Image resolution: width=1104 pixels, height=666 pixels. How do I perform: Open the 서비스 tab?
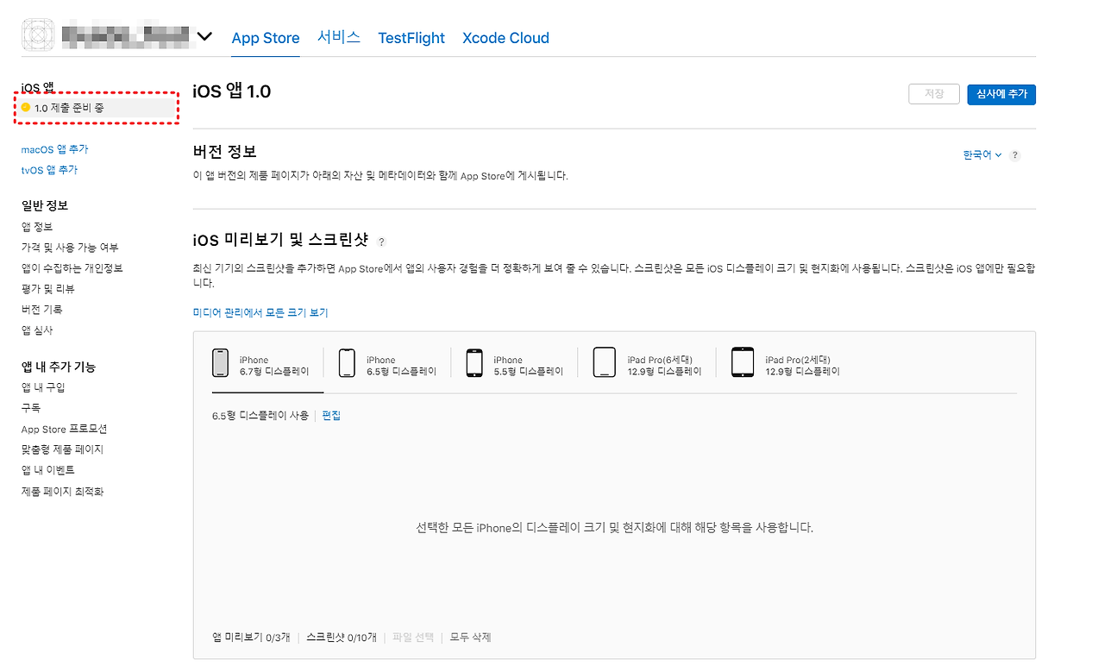click(x=339, y=38)
